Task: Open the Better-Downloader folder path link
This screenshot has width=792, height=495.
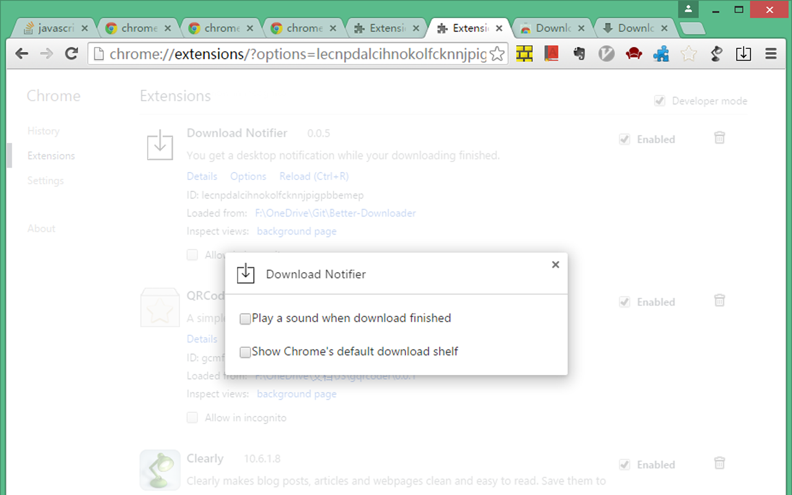Action: click(335, 213)
